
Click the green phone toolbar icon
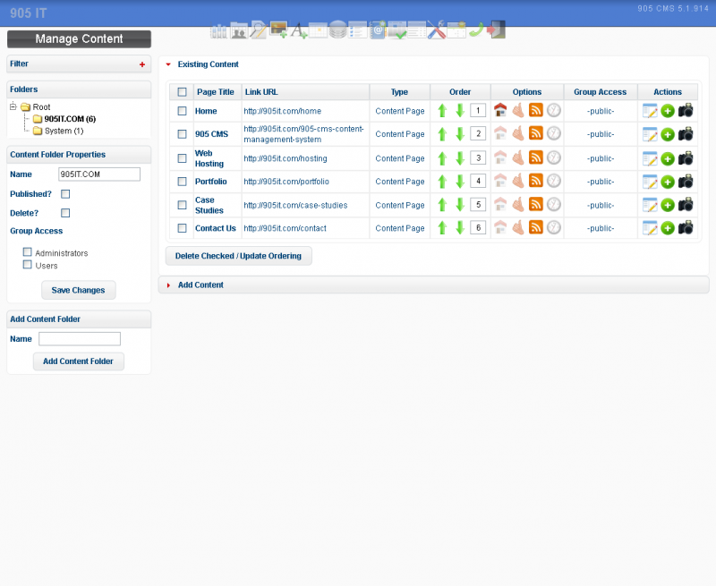tap(476, 30)
